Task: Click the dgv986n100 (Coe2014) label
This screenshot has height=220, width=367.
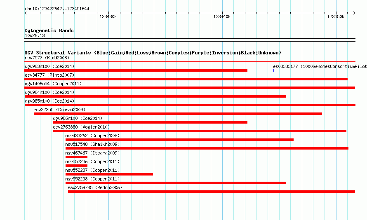Action: (x=78, y=118)
